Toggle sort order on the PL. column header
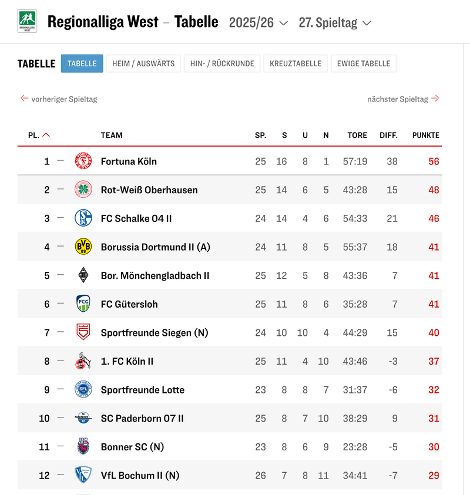Viewport: 470px width, 495px height. 39,135
